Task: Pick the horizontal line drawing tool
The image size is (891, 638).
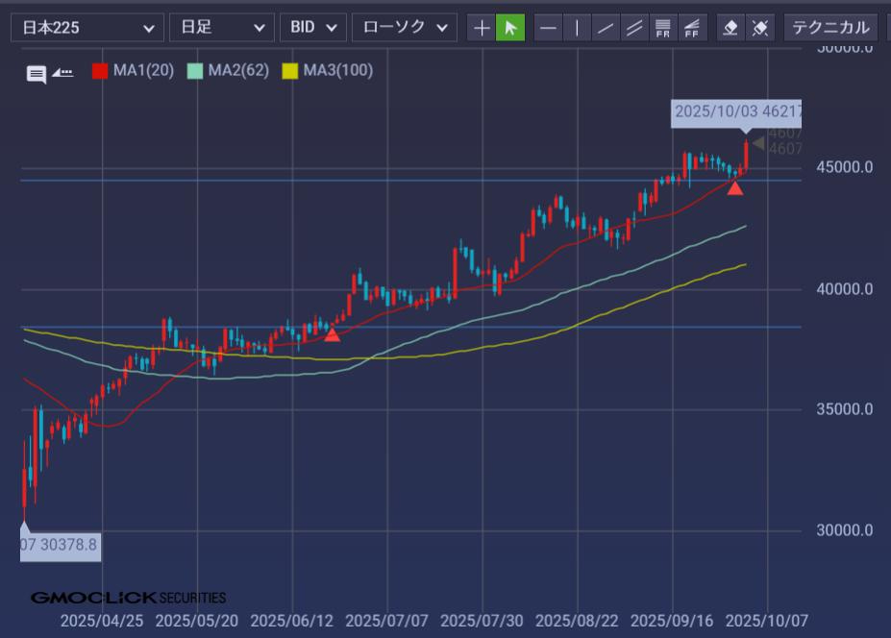Action: click(548, 28)
